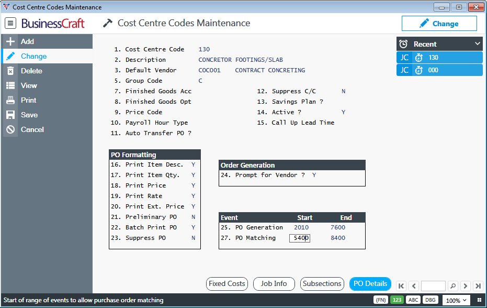Collapse the Recent panel chevron

tap(478, 44)
